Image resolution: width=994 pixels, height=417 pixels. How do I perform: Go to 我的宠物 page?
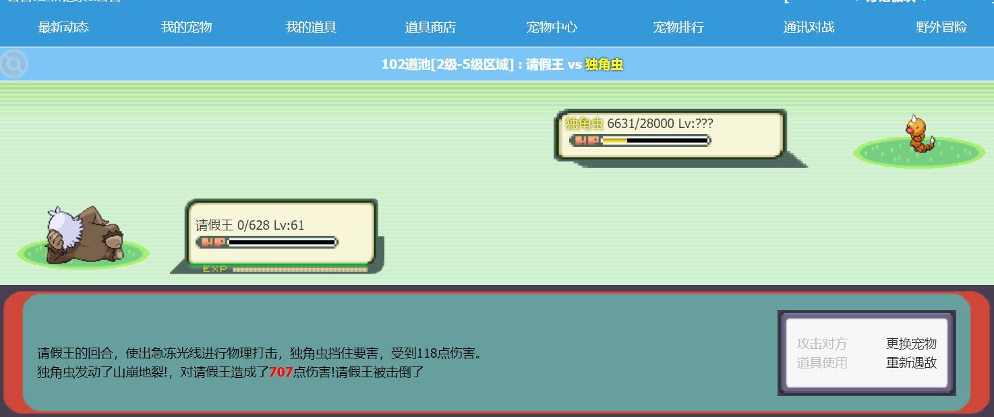(x=187, y=27)
